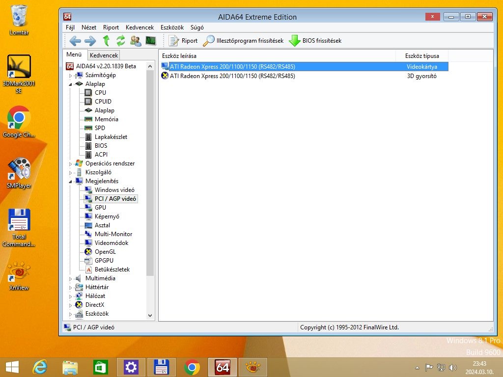
Task: Open the users icon in AIDA64 toolbar
Action: (x=136, y=41)
